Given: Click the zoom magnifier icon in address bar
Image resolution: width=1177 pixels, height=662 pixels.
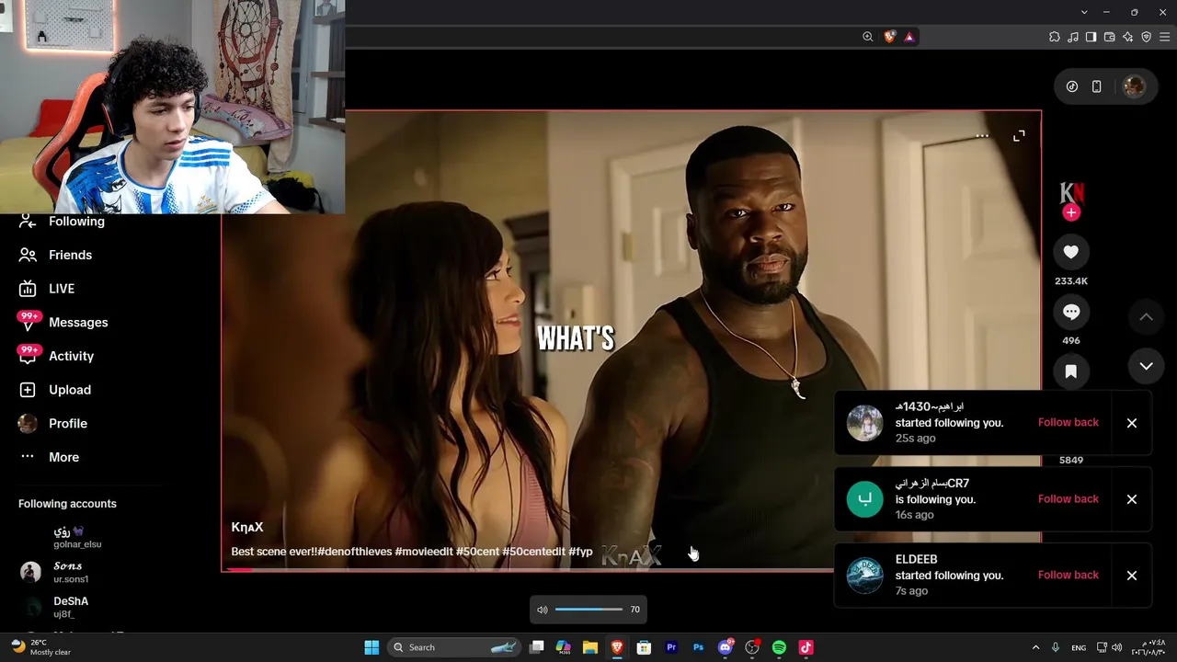Looking at the screenshot, I should click(867, 37).
